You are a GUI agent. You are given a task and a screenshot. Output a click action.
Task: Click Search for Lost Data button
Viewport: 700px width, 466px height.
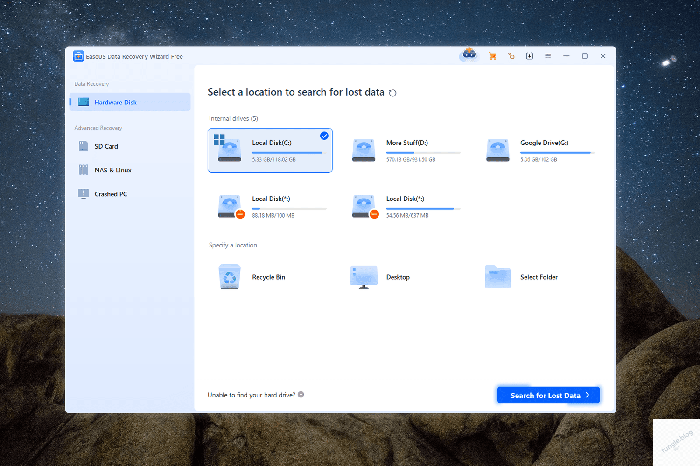pyautogui.click(x=548, y=395)
